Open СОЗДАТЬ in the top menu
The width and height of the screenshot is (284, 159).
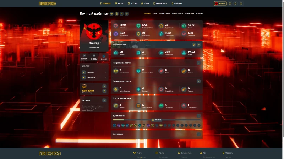point(177,4)
